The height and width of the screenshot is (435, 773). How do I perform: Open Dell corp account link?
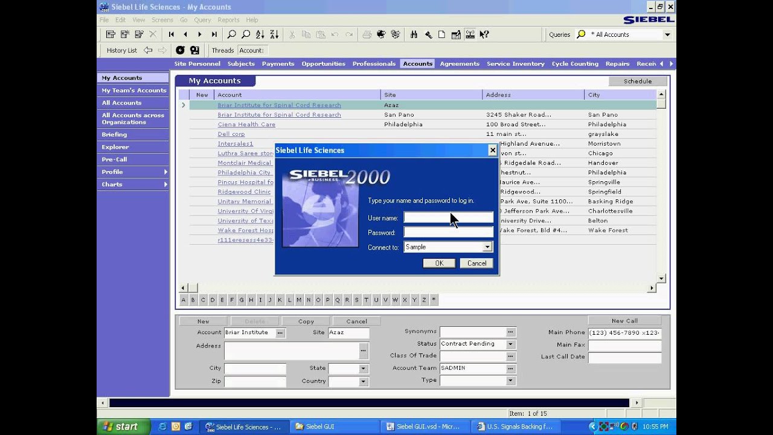pos(231,134)
